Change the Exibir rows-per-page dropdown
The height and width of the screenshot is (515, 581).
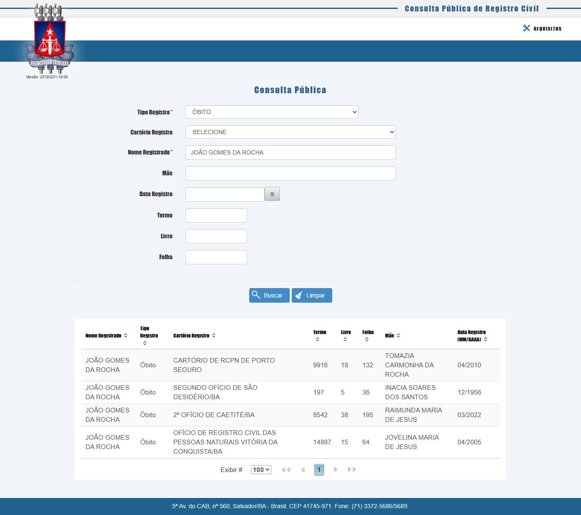click(x=261, y=470)
